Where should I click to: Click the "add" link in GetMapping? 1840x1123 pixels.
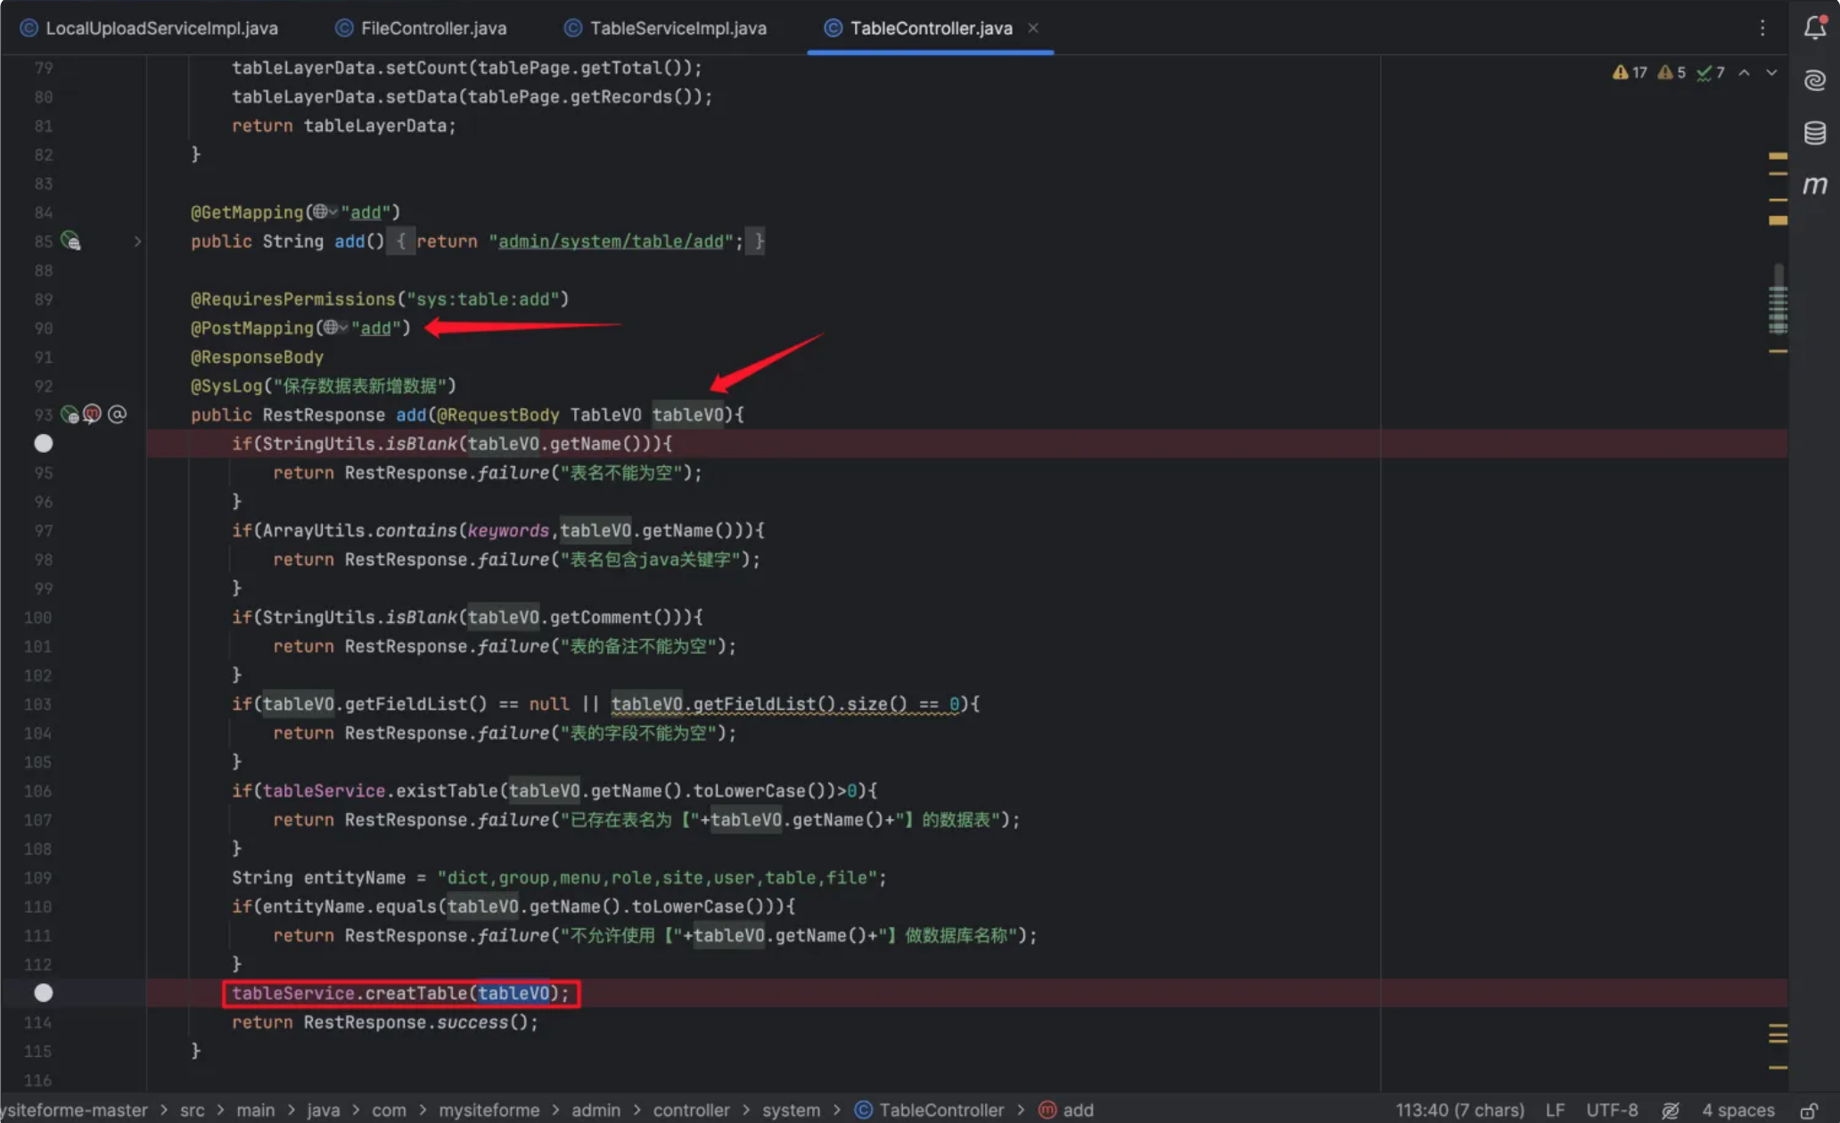tap(366, 212)
